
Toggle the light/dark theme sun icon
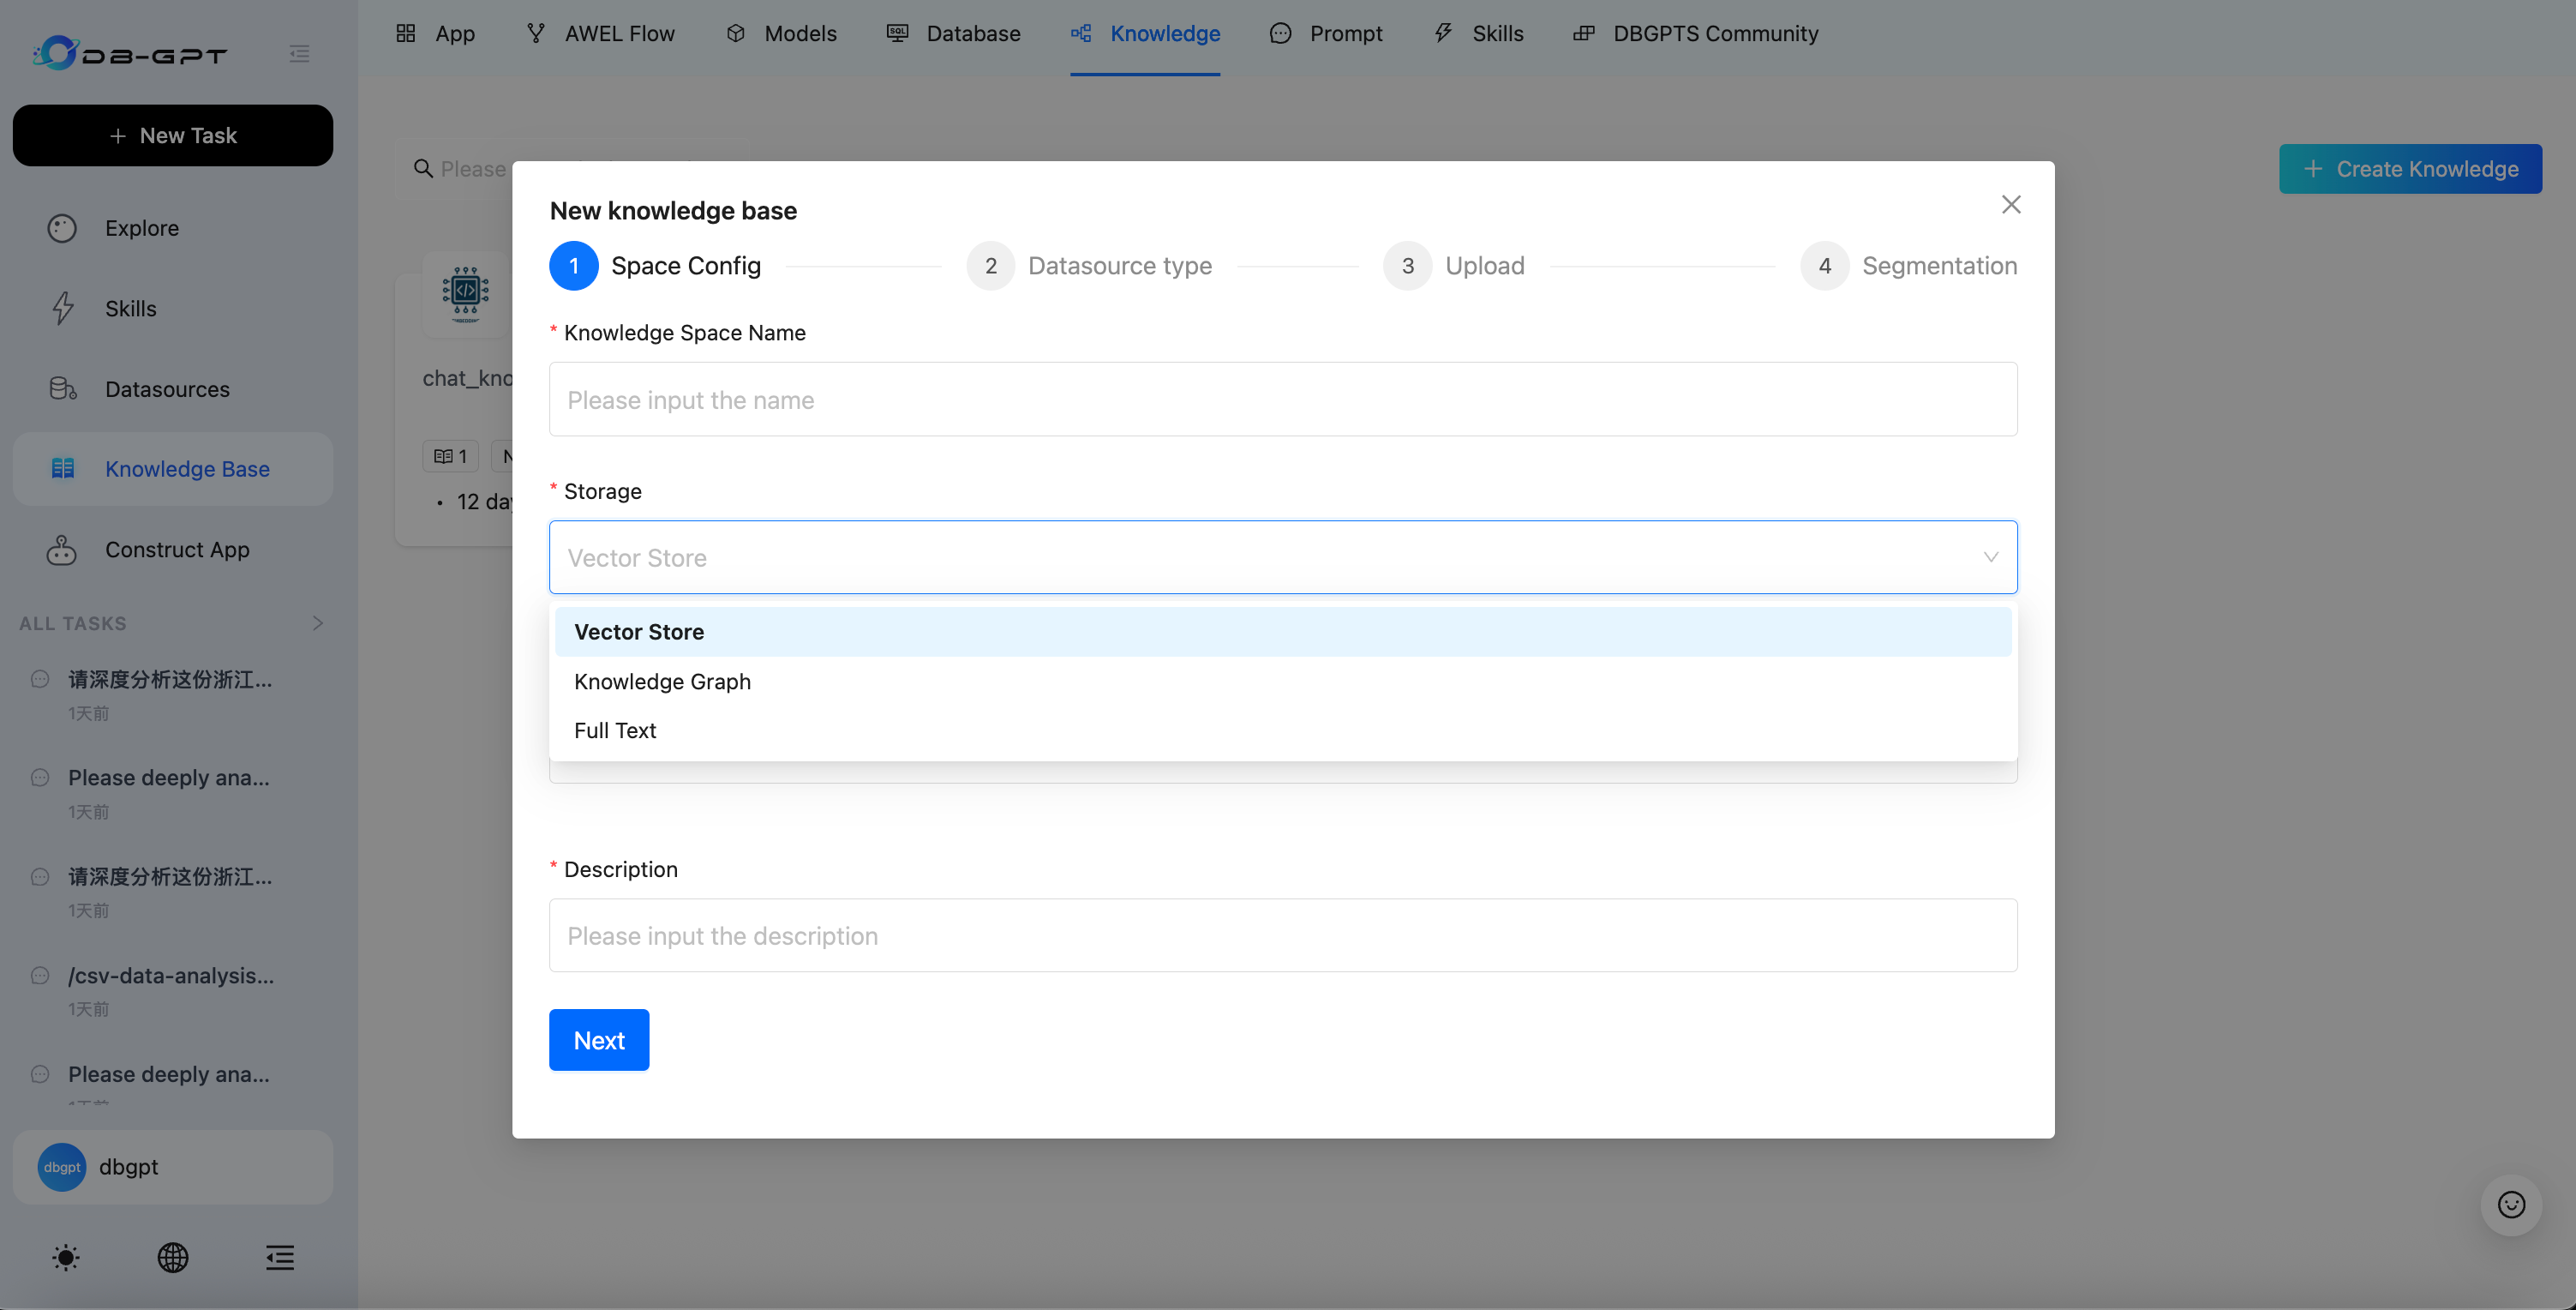pyautogui.click(x=65, y=1257)
